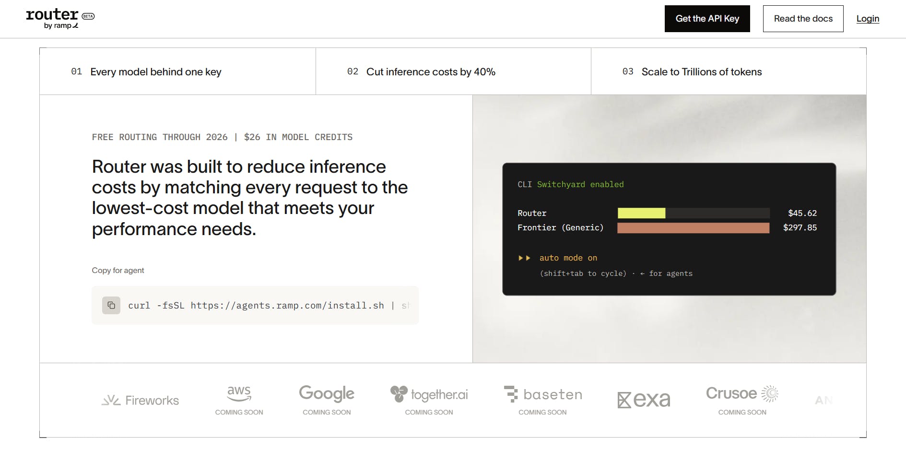
Task: Select tab 02 Cut inference costs by 40%
Action: click(x=453, y=71)
